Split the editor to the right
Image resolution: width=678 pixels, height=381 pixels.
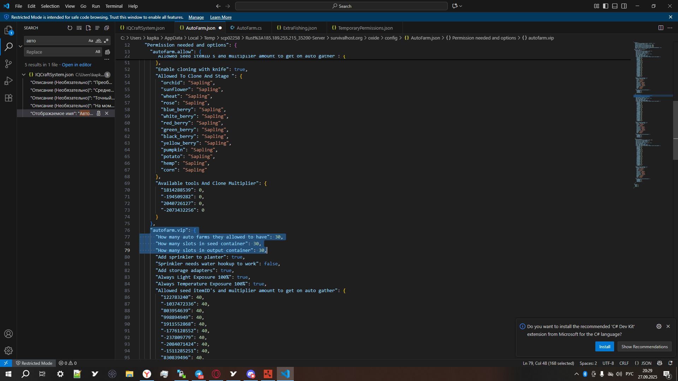(661, 28)
